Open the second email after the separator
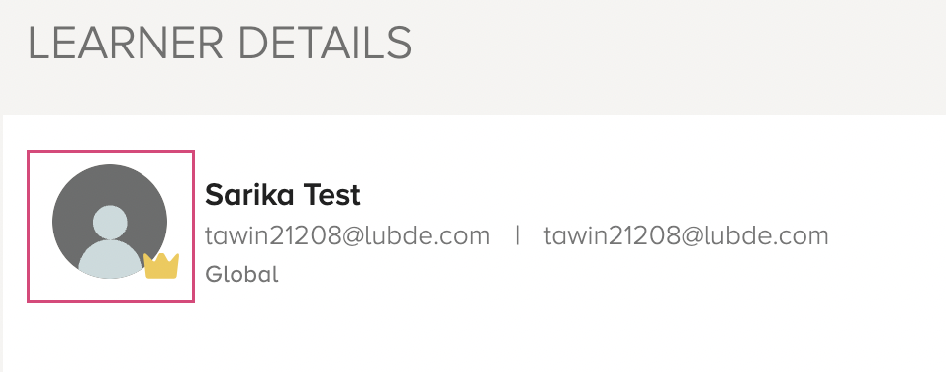Image resolution: width=946 pixels, height=372 pixels. [x=686, y=235]
